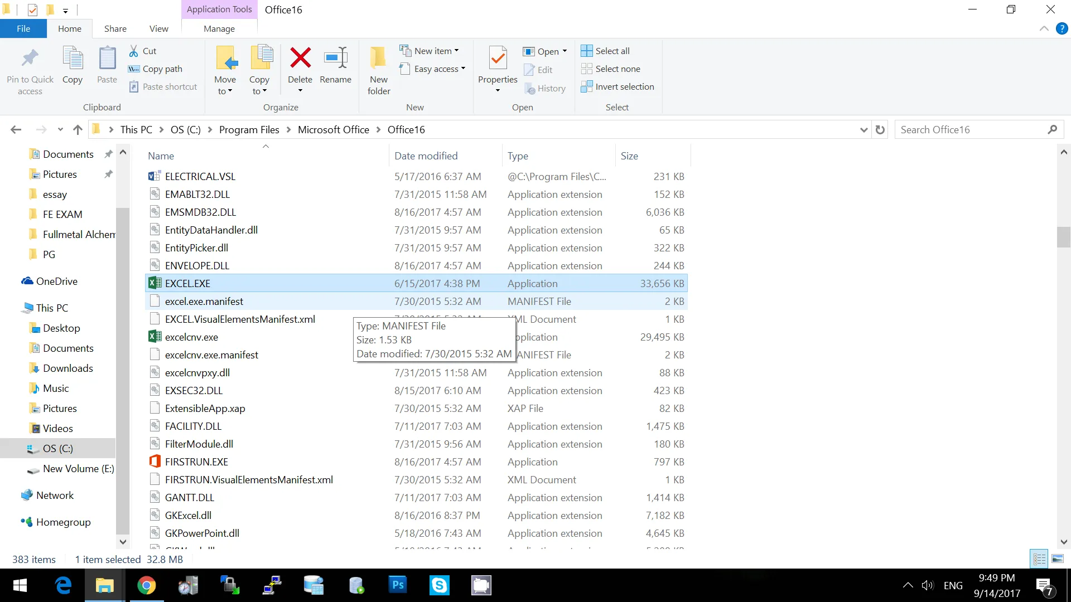Image resolution: width=1071 pixels, height=602 pixels.
Task: Open the Share ribbon tab
Action: tap(114, 28)
